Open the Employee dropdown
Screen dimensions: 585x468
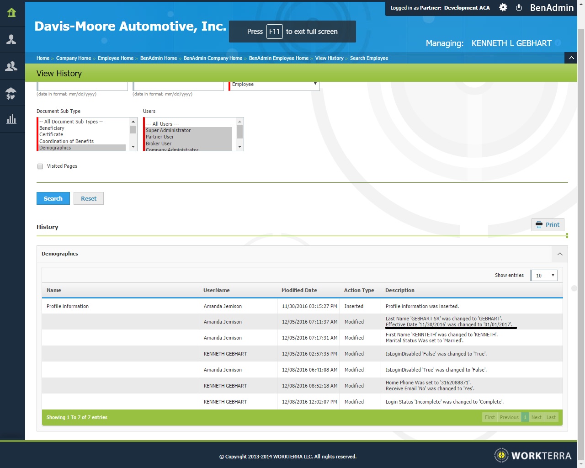click(274, 85)
